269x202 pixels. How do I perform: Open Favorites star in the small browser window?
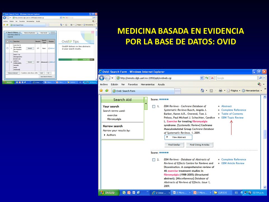[4, 25]
